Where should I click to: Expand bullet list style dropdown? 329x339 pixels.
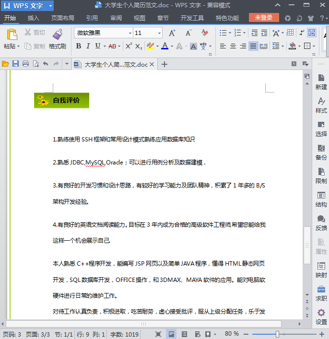coord(230,33)
